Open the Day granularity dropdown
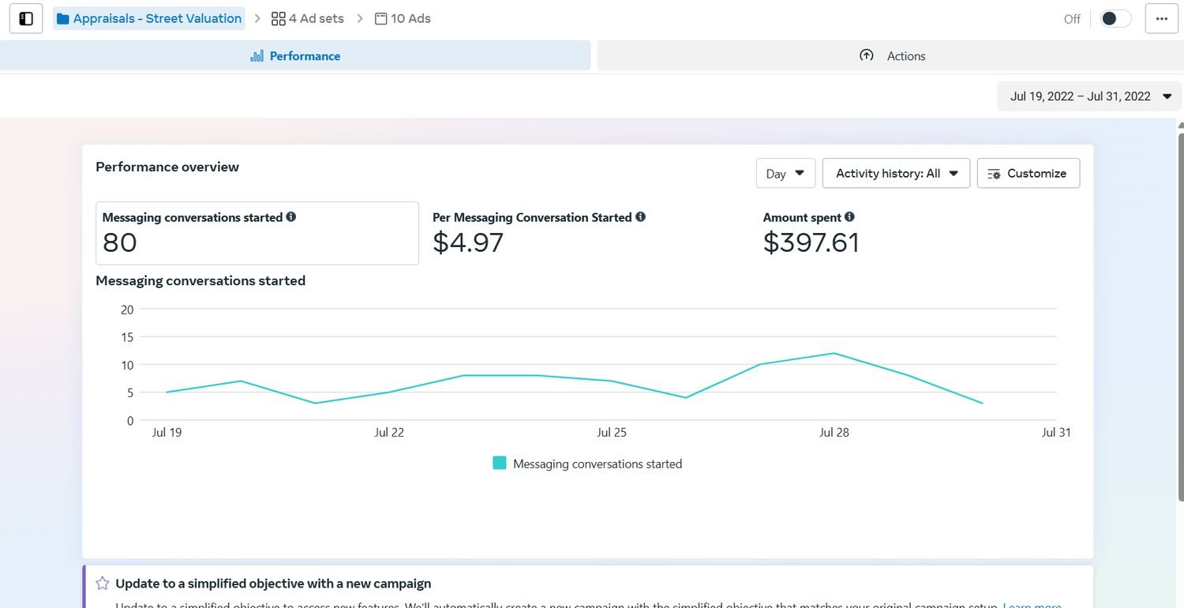The image size is (1184, 608). tap(785, 173)
